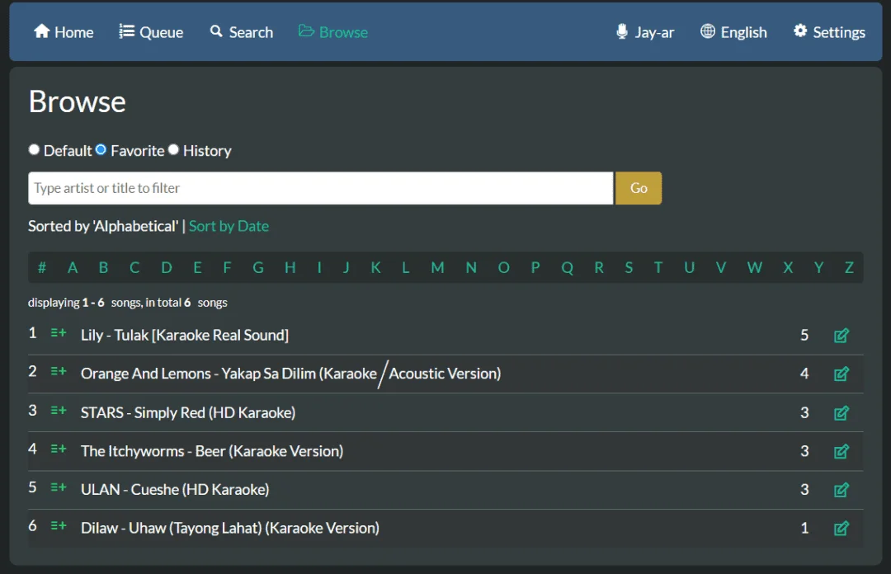
Task: Click the 'displaying 1 - 6 songs' text
Action: [128, 303]
